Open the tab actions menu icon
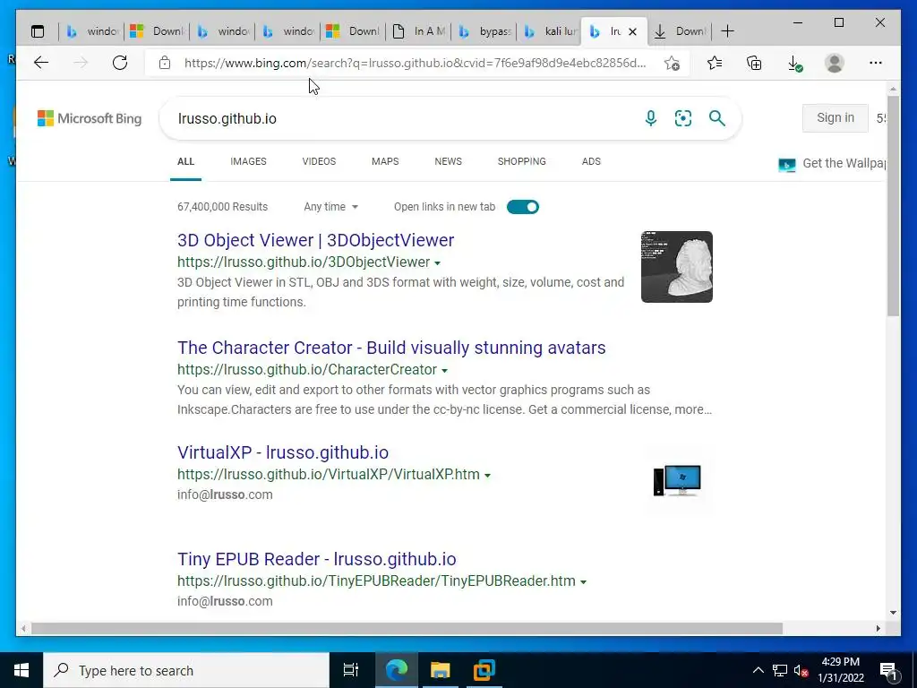The width and height of the screenshot is (917, 688). coord(38,31)
